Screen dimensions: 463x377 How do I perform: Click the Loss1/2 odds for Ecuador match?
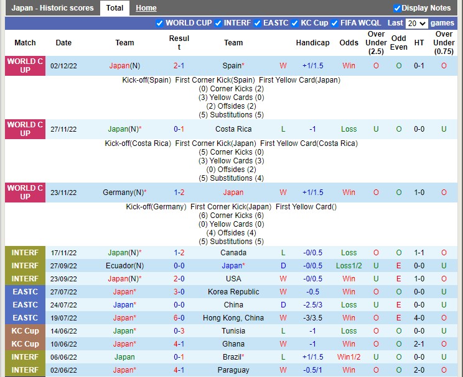pyautogui.click(x=348, y=266)
